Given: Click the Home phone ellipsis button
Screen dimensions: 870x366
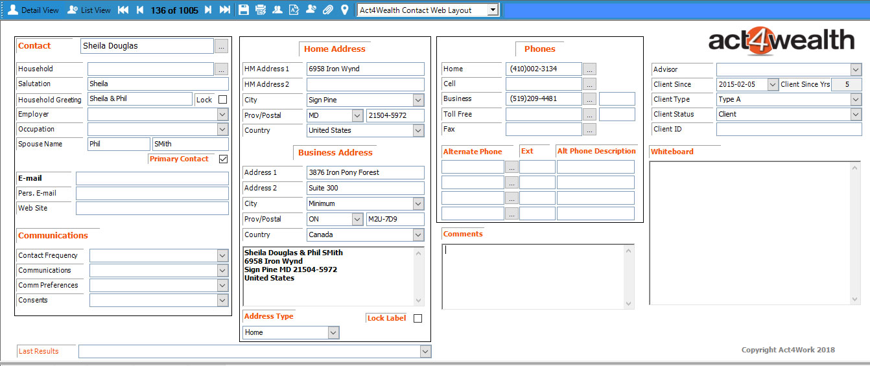Looking at the screenshot, I should tap(589, 69).
